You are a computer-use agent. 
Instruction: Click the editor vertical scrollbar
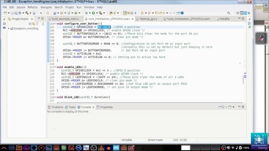(x=243, y=80)
